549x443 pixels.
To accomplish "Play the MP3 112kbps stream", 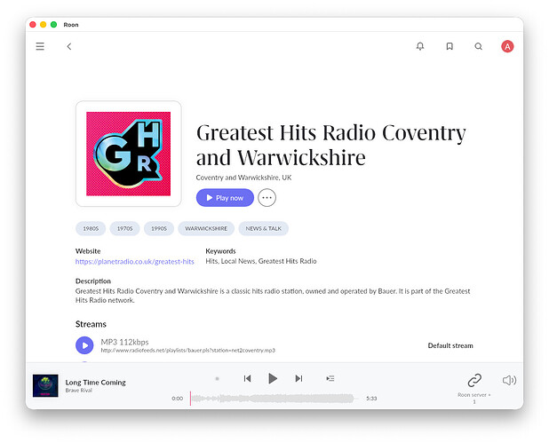I will [84, 345].
